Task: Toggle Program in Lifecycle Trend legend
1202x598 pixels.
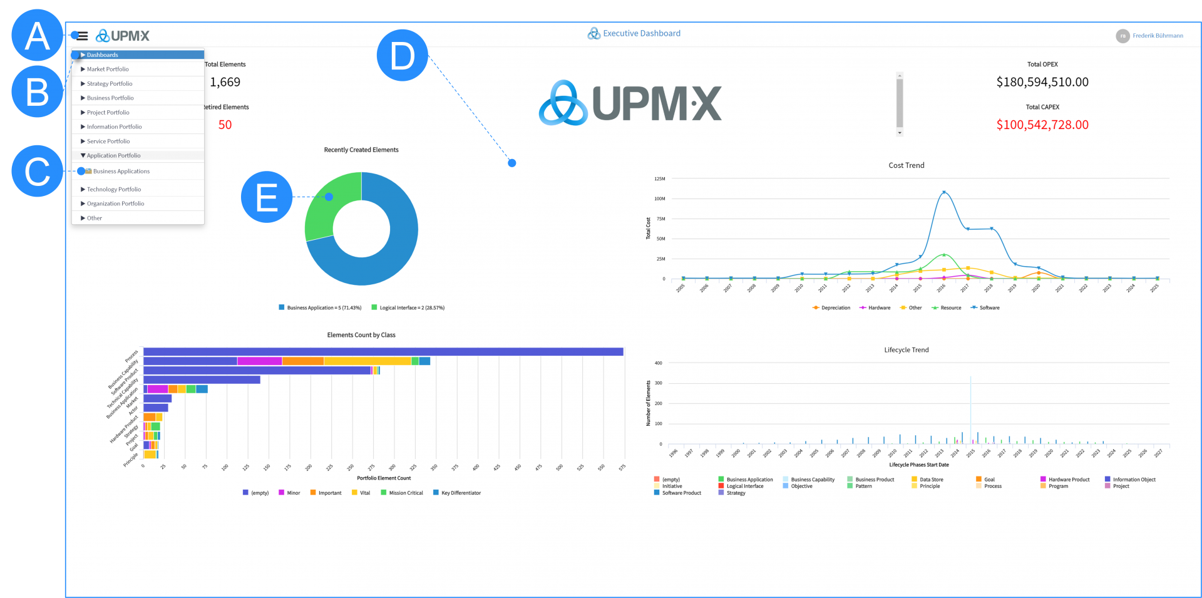Action: 1054,486
